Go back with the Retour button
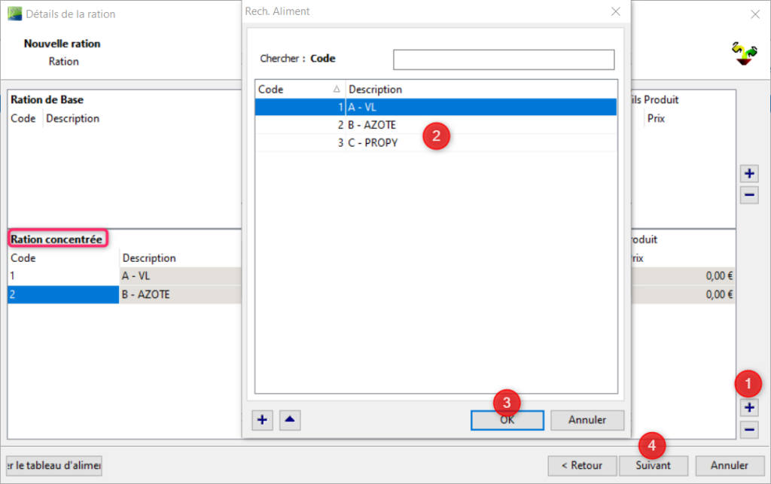The image size is (771, 484). point(582,465)
